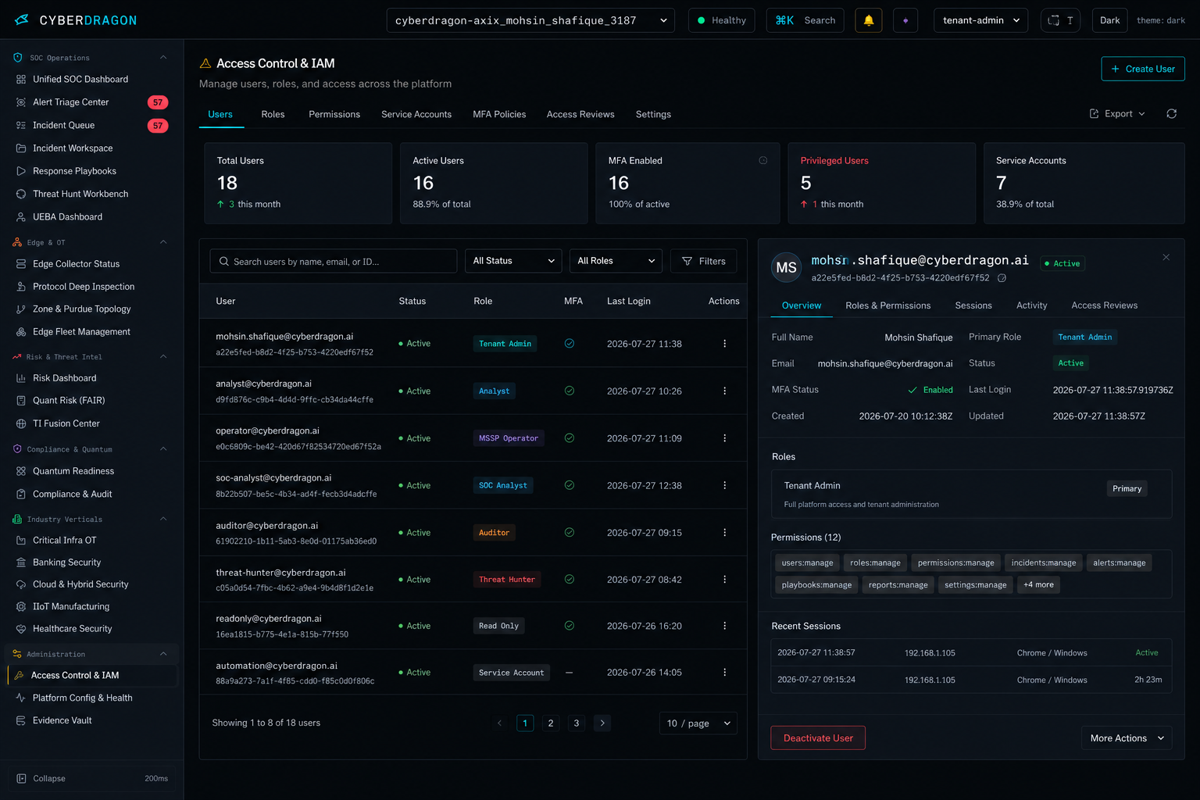Click Privileged Users stat card
1200x800 pixels.
click(882, 184)
